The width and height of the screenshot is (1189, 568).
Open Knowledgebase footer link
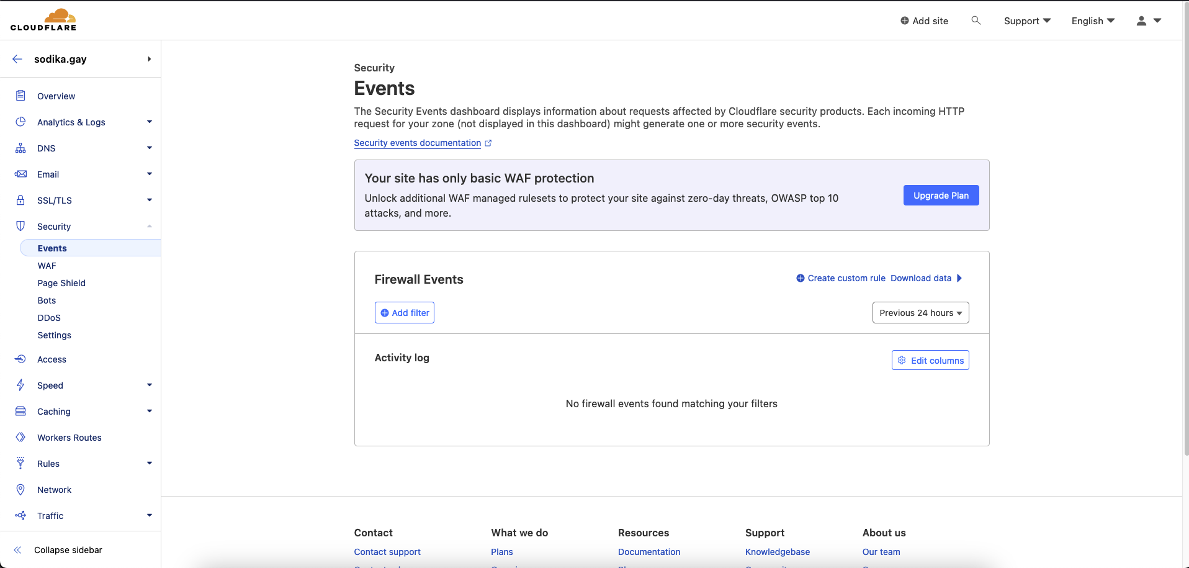click(778, 552)
